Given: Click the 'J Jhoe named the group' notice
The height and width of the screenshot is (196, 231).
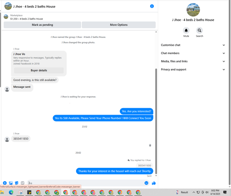Looking at the screenshot, I should pos(78,37).
